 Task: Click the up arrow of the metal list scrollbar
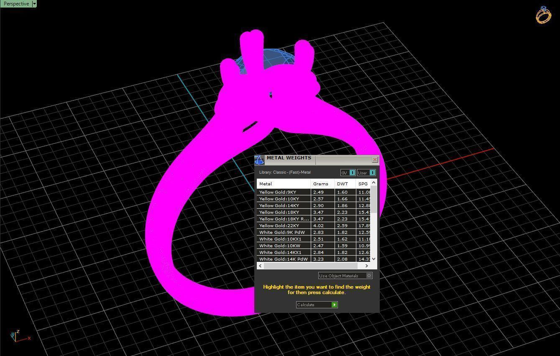click(374, 182)
